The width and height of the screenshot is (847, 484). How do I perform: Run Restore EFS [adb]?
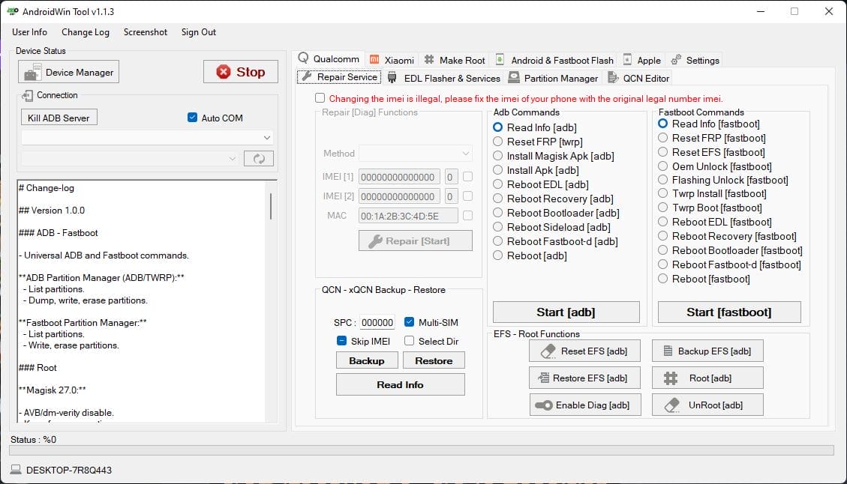point(584,378)
